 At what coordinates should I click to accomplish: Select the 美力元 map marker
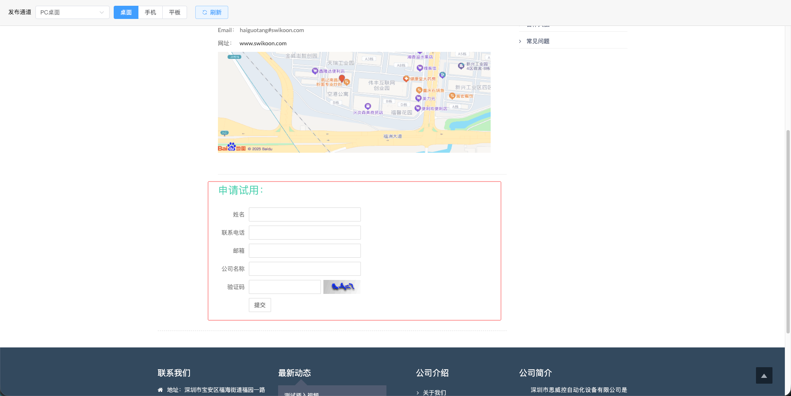(419, 98)
